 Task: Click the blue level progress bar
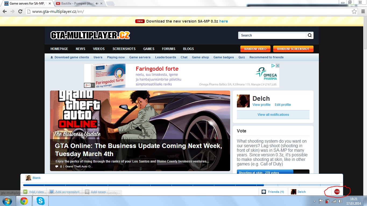tap(181, 185)
